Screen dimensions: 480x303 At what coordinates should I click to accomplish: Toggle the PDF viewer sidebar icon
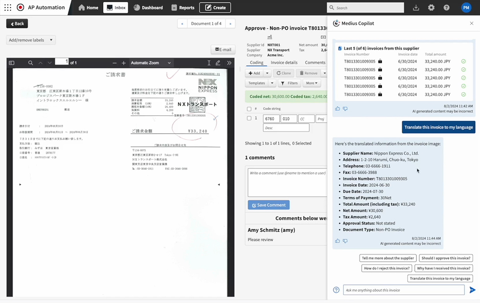(12, 63)
